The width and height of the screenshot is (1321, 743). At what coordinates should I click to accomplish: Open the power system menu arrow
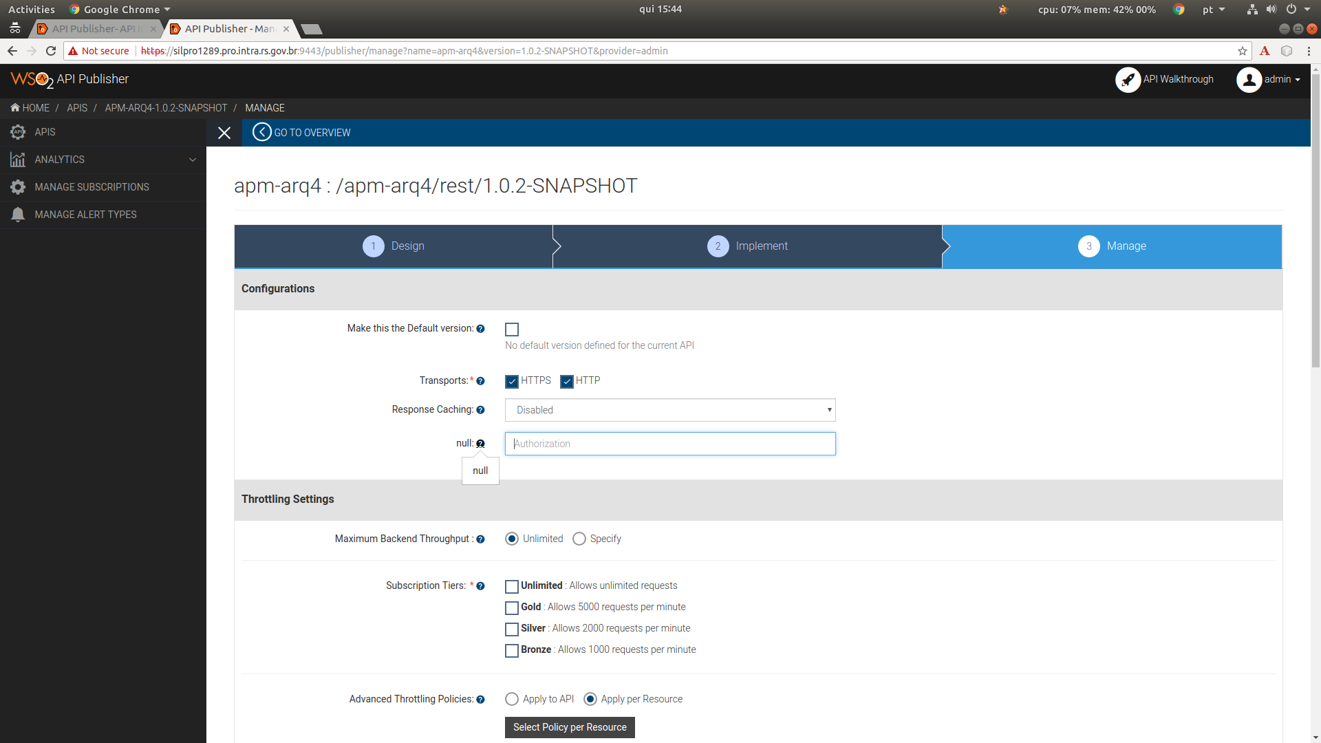1307,10
